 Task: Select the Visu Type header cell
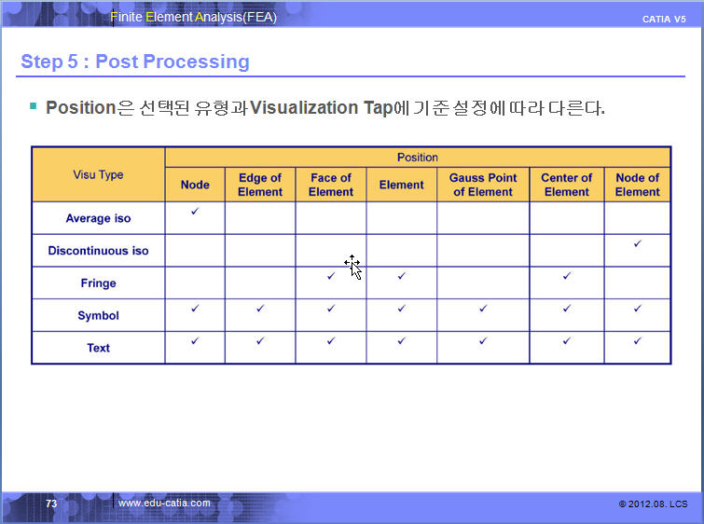click(98, 174)
